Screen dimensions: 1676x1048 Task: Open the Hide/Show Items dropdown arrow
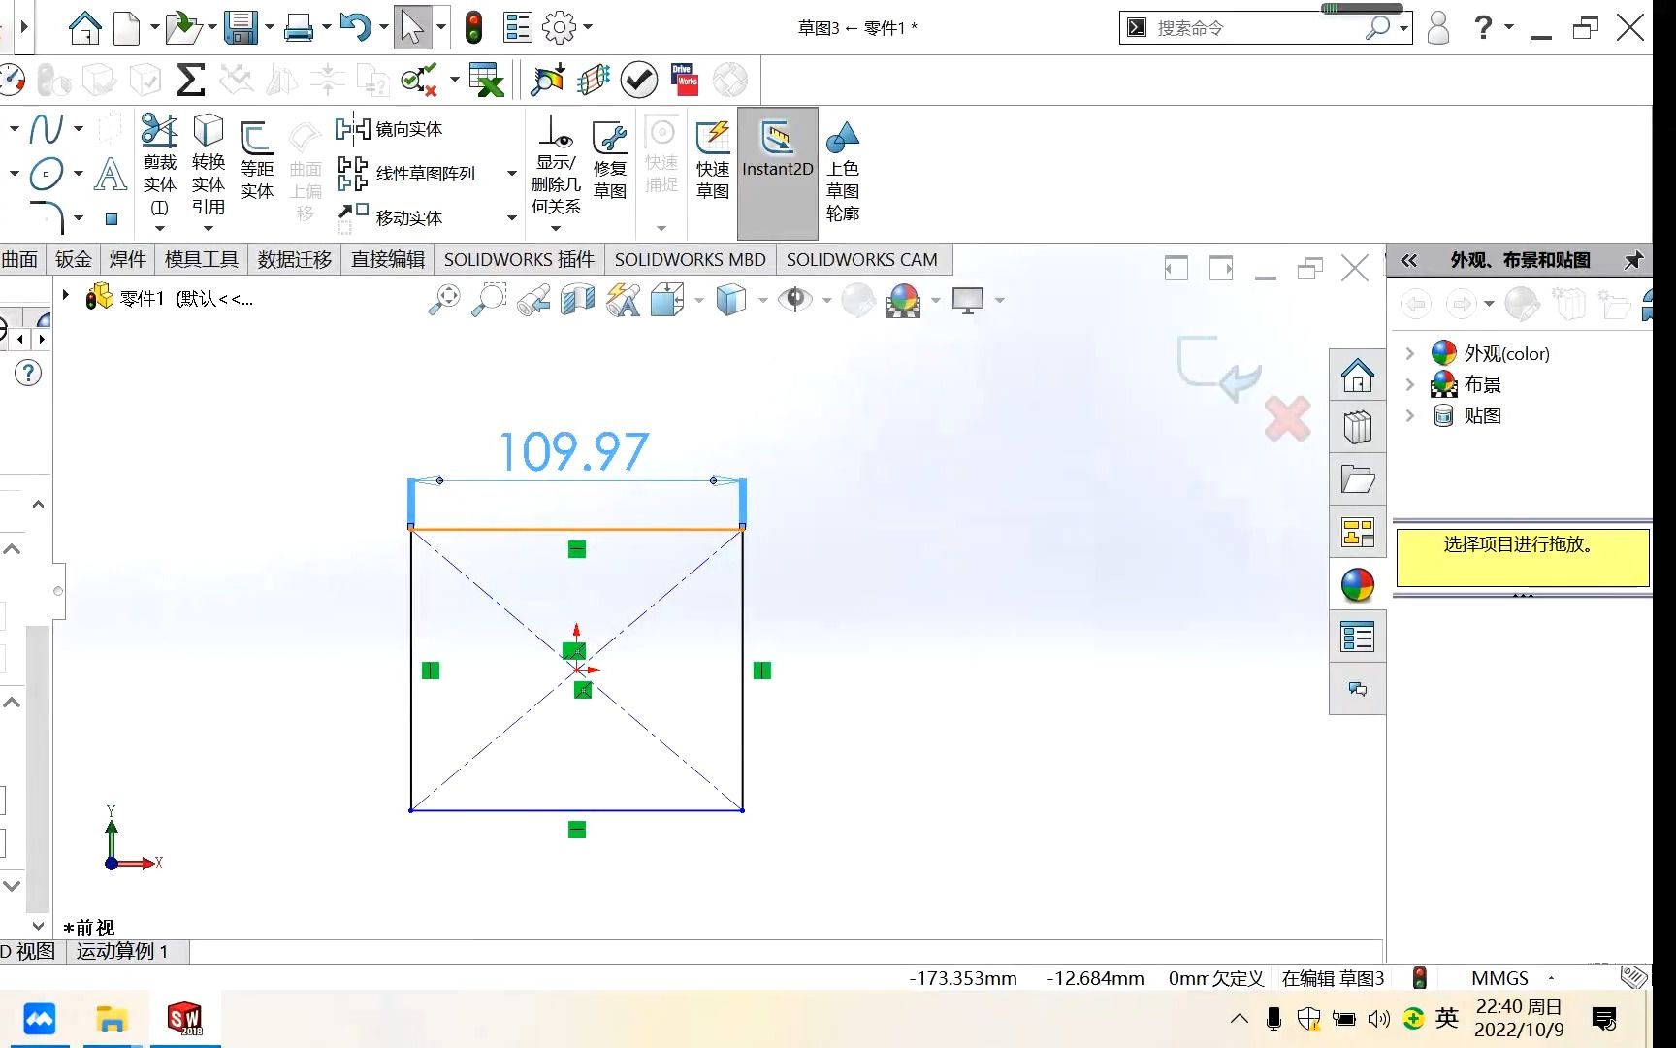(x=826, y=300)
